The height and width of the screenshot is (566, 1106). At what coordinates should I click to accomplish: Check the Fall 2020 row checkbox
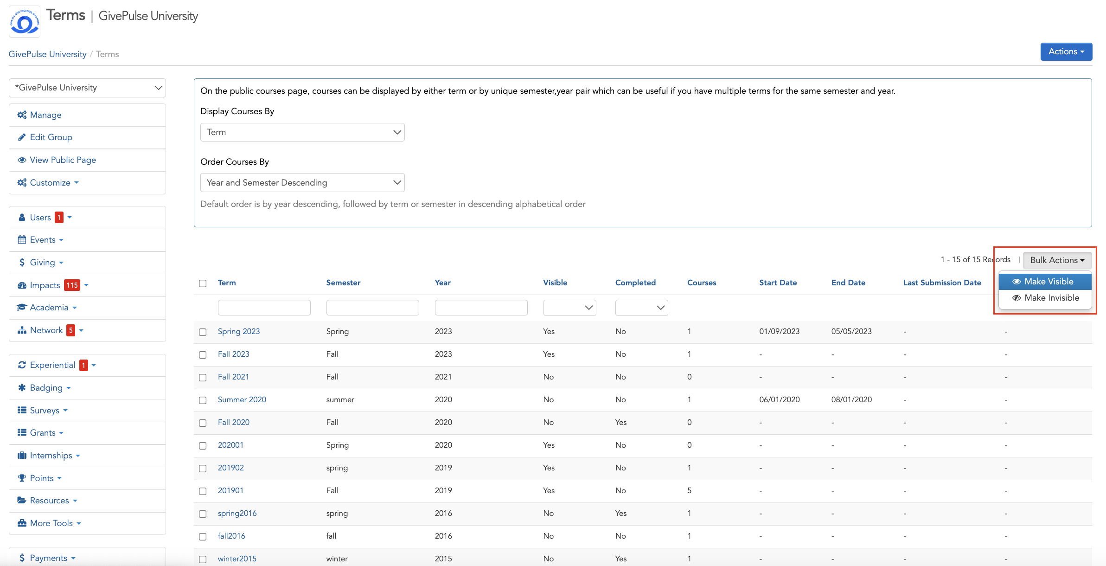tap(203, 423)
